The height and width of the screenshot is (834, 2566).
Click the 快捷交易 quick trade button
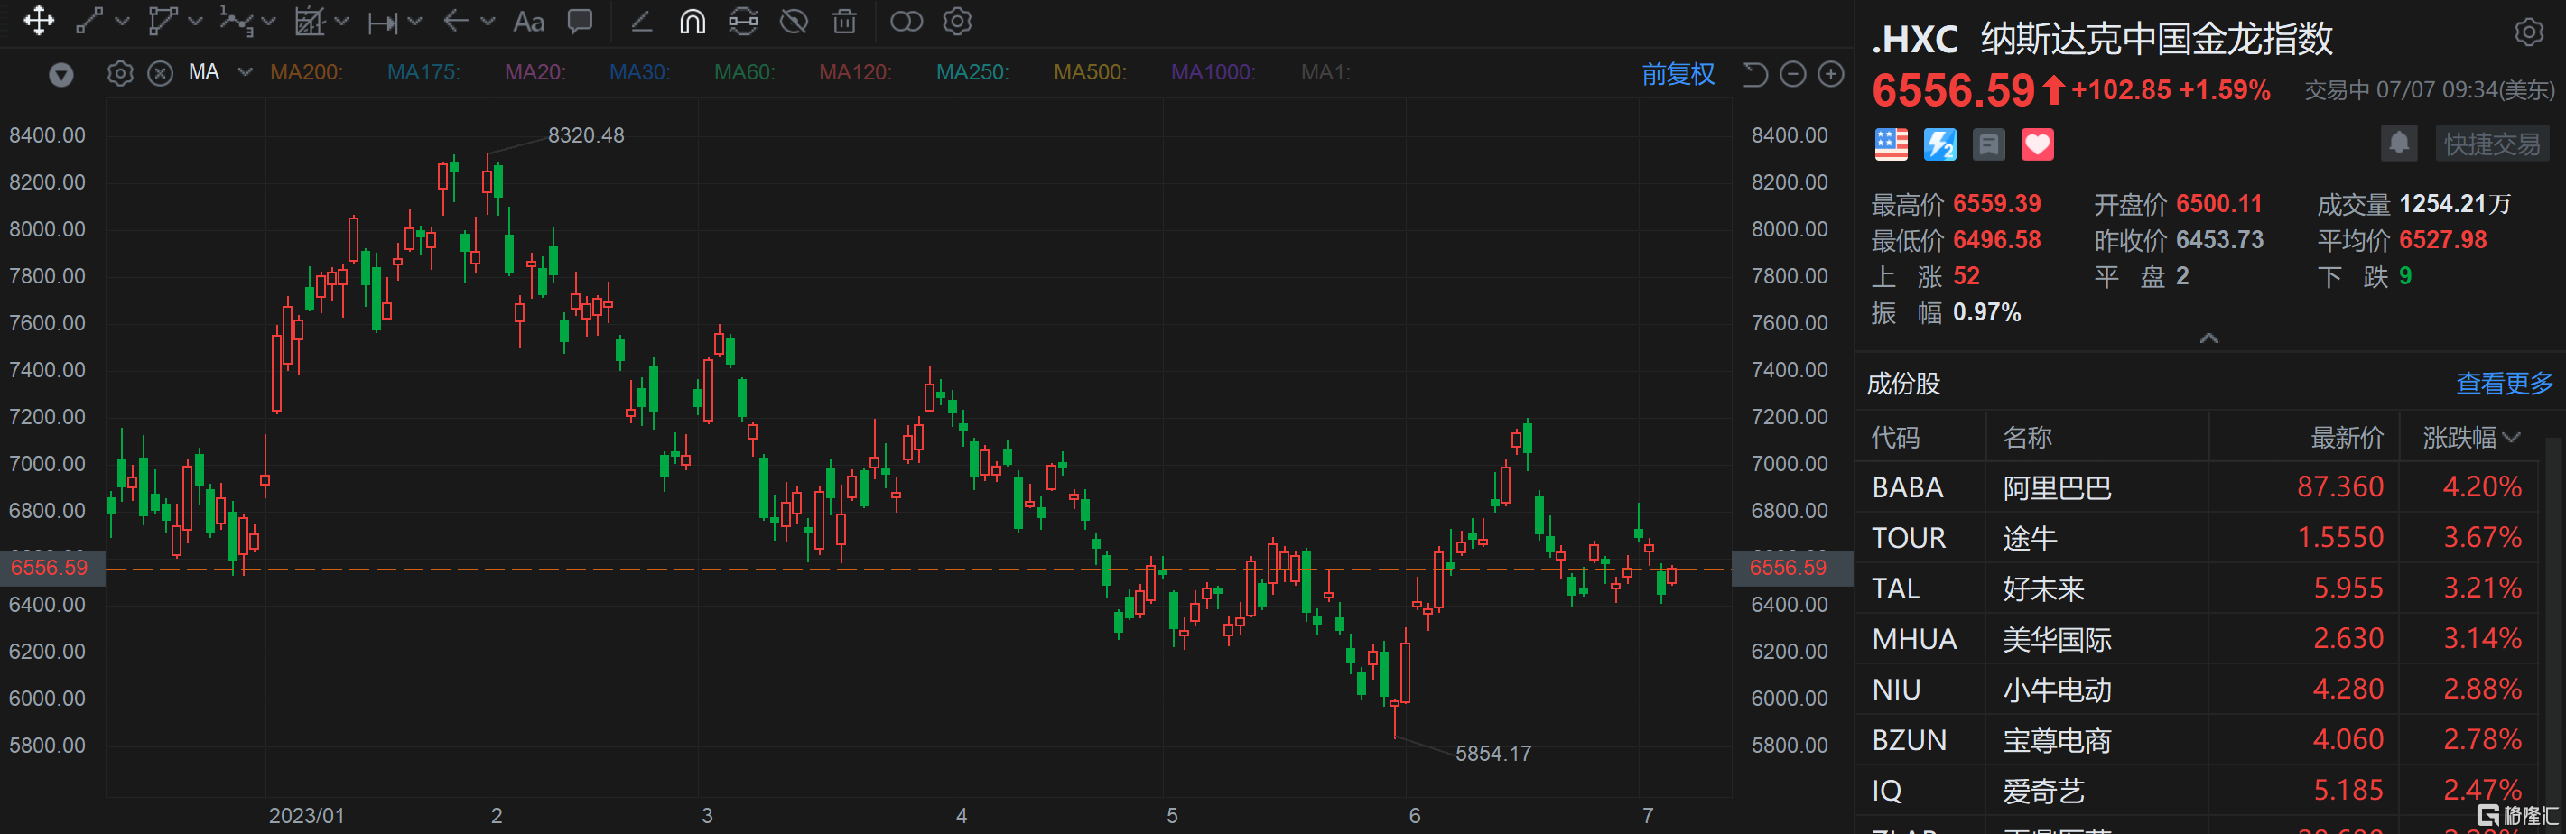pyautogui.click(x=2492, y=144)
